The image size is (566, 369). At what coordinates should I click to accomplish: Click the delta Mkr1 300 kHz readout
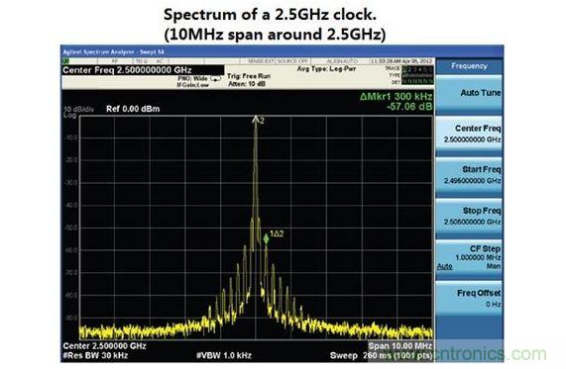(x=396, y=97)
